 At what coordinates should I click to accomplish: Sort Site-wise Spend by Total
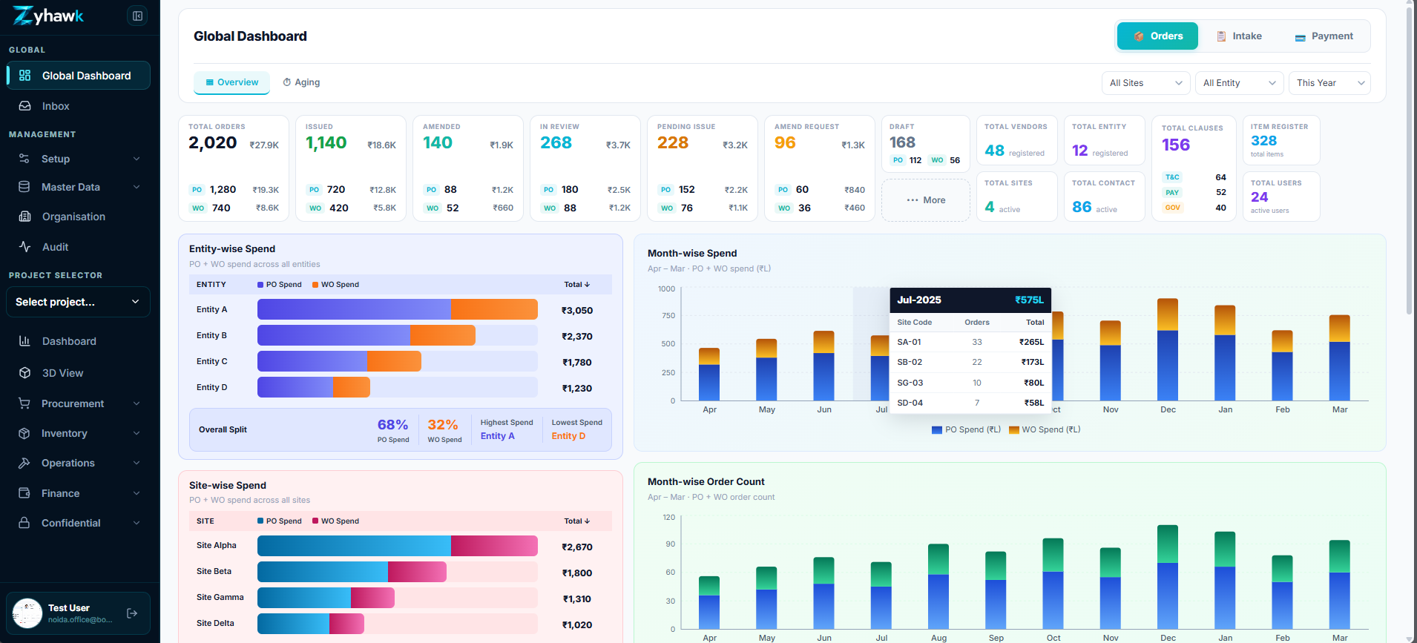(x=576, y=521)
